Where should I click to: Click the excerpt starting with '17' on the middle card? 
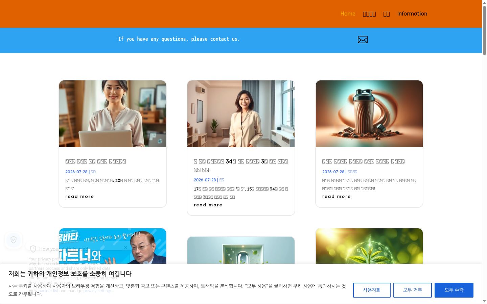241,193
